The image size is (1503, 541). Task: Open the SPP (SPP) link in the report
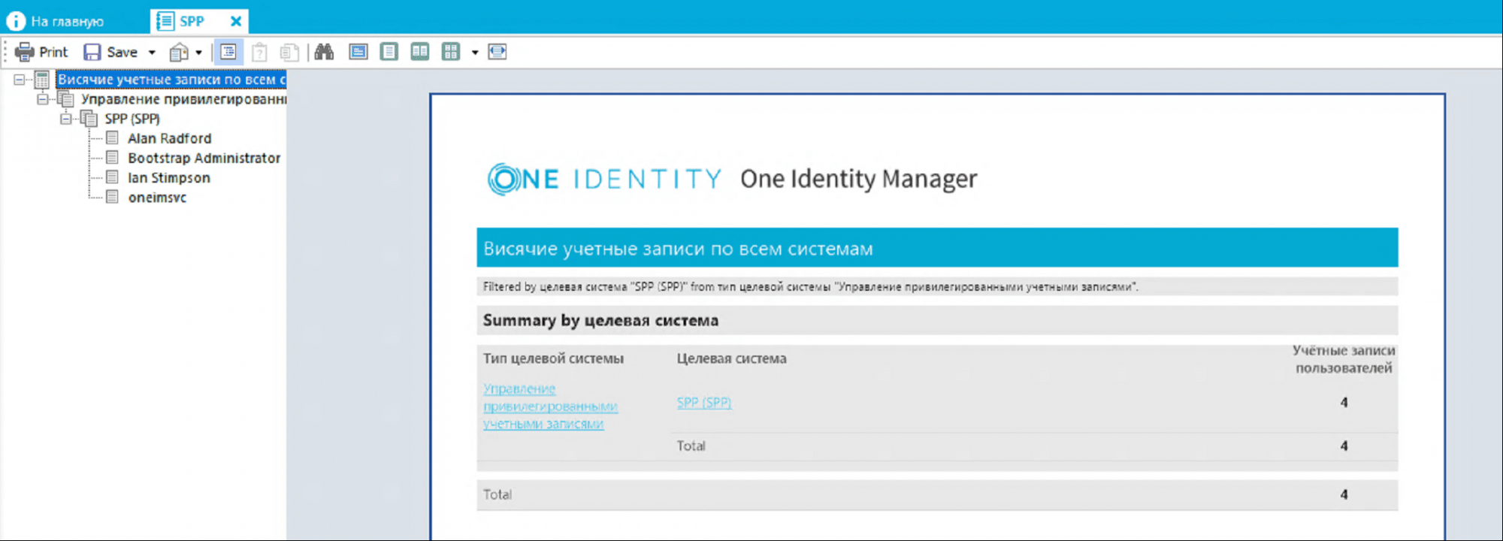click(704, 403)
